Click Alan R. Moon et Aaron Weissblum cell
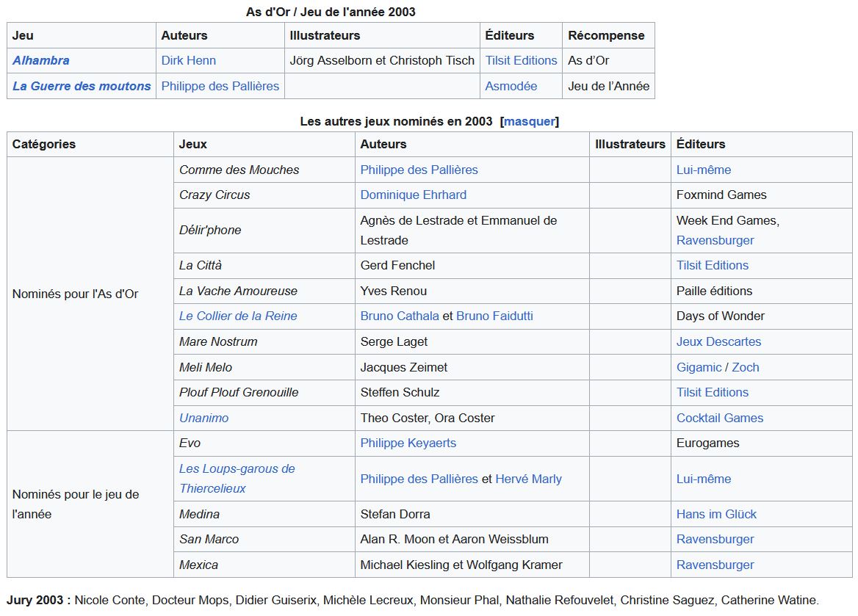Viewport: 858px width, 616px height. point(472,540)
